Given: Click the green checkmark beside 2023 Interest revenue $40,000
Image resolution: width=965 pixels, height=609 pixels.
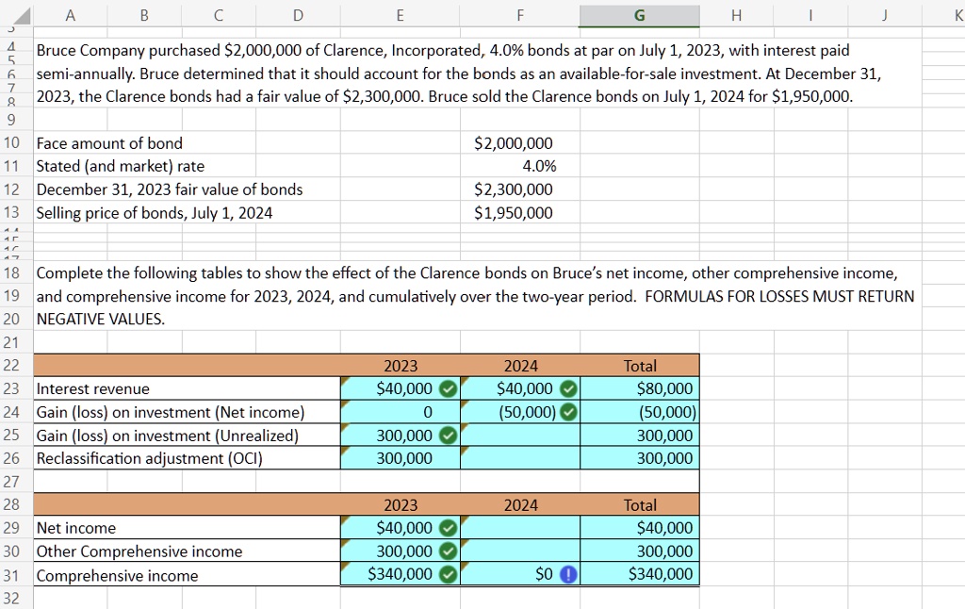Looking at the screenshot, I should point(448,388).
